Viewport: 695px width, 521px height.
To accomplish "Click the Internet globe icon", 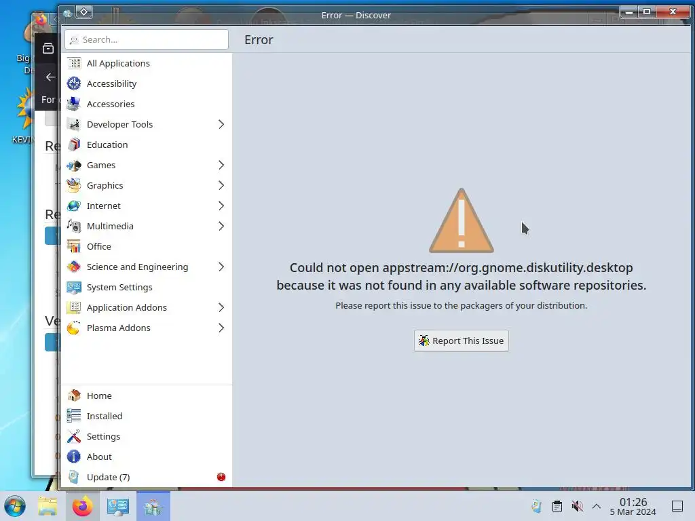I will pos(74,206).
